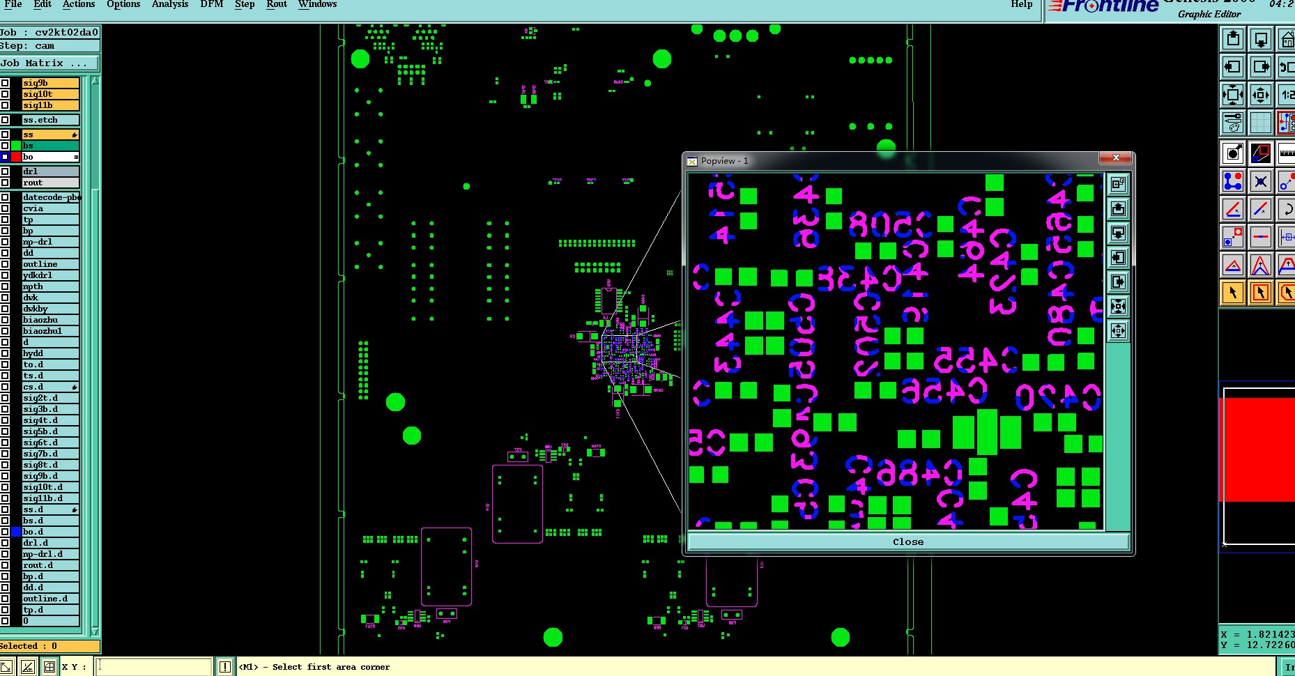The width and height of the screenshot is (1295, 676).
Task: Toggle the ss.etch layer checkbox
Action: [5, 120]
